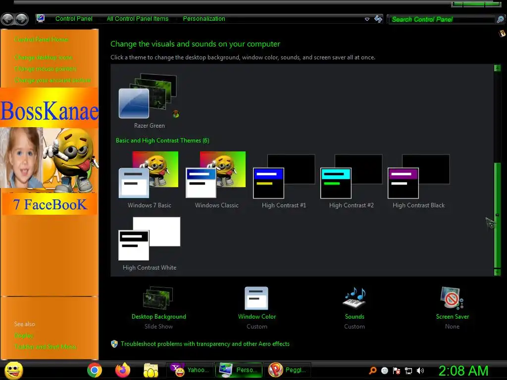507x380 pixels.
Task: Click the shield icon beside Troubleshoot link
Action: (114, 344)
